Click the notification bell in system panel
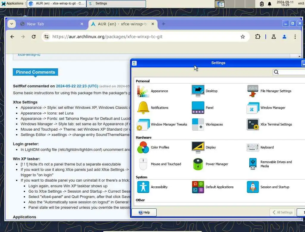The width and height of the screenshot is (305, 232). click(269, 4)
